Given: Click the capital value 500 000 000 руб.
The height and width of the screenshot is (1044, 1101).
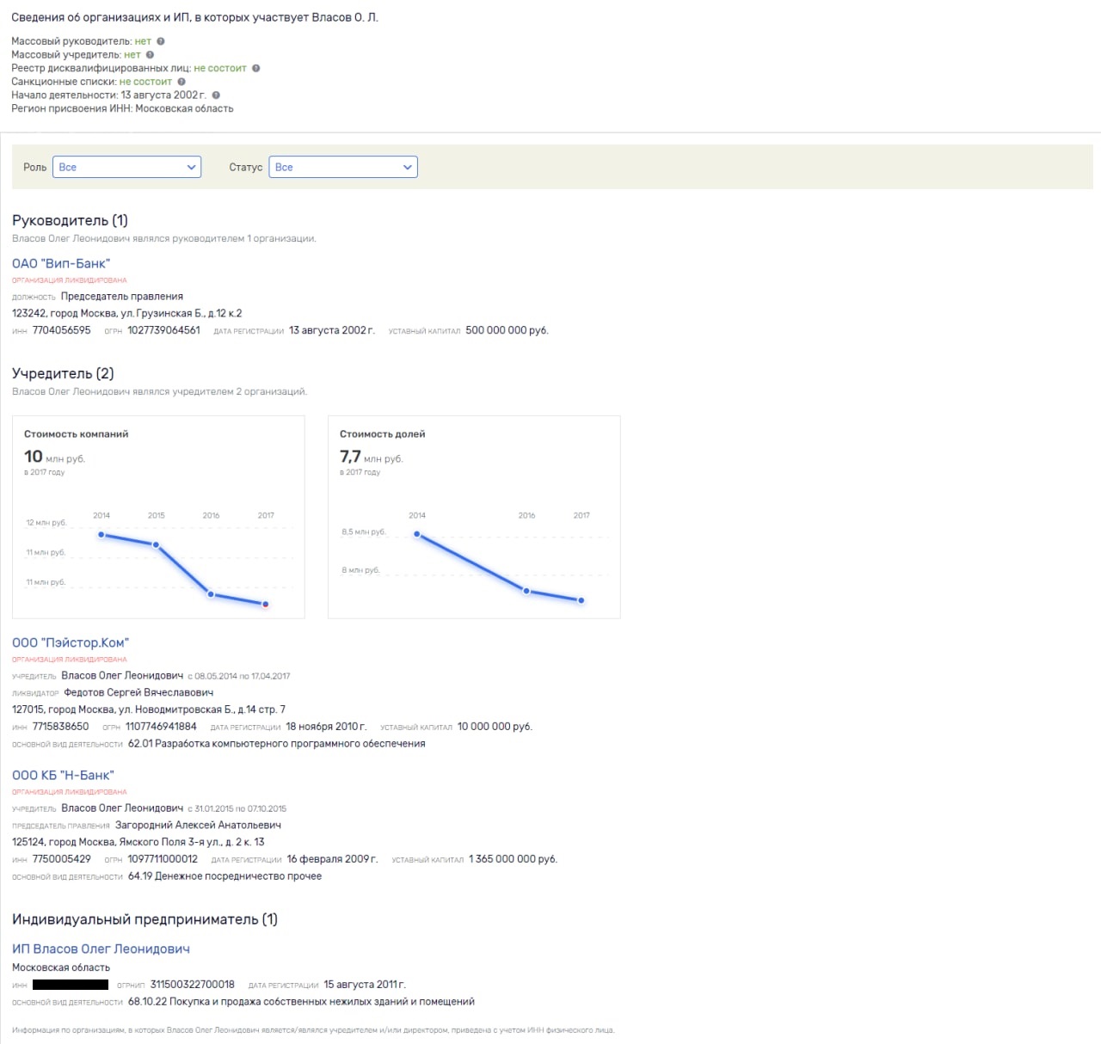Looking at the screenshot, I should click(x=507, y=330).
